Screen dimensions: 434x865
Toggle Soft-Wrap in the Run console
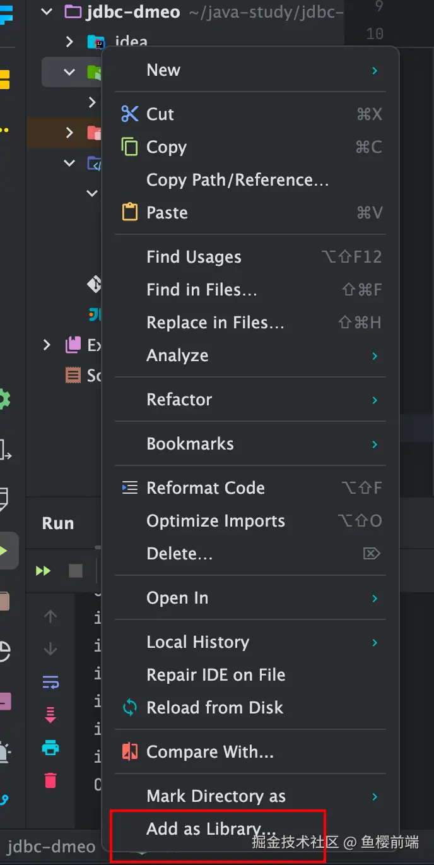coord(50,683)
